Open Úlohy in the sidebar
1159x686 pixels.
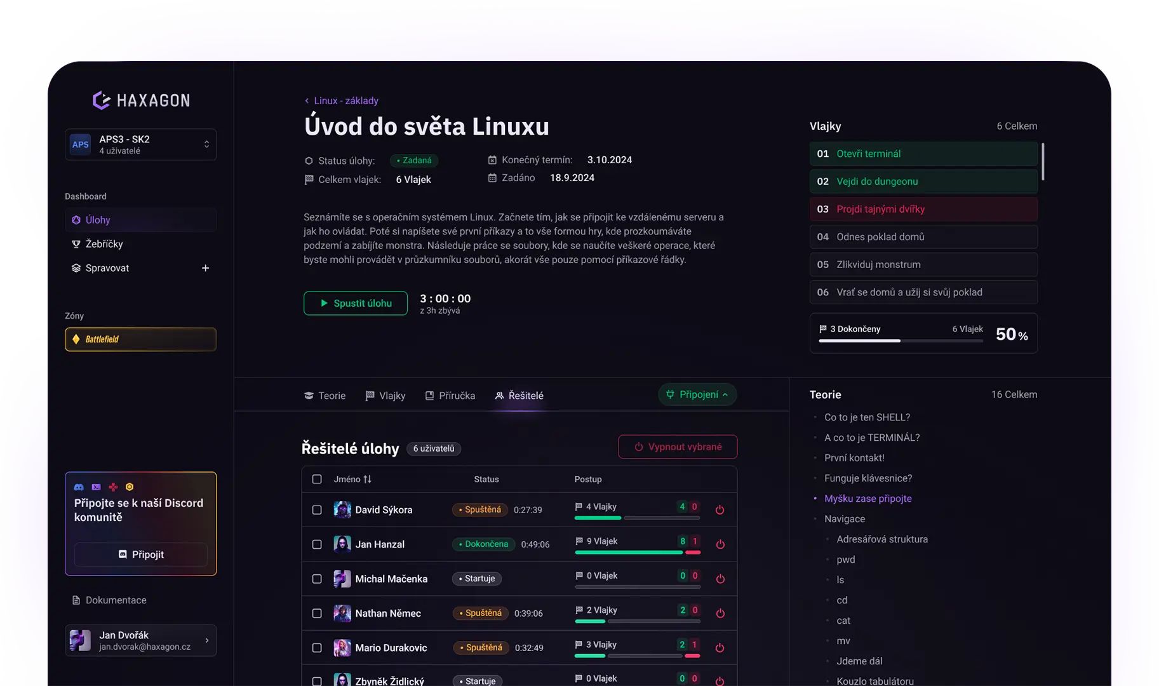(x=140, y=220)
